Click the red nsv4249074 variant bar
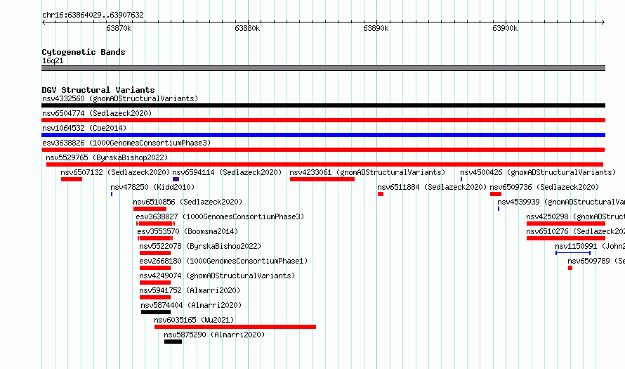The width and height of the screenshot is (625, 369). pos(155,283)
